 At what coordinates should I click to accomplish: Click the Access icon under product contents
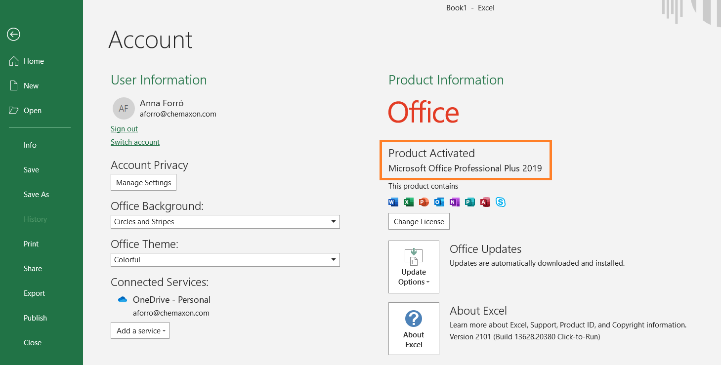(485, 202)
